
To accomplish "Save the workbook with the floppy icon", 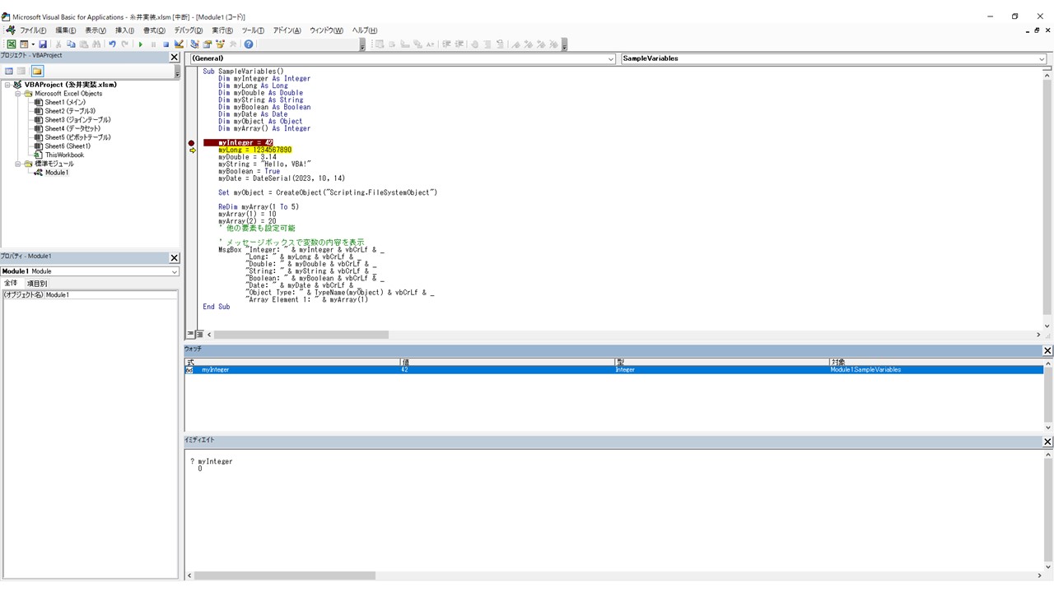I will (43, 44).
